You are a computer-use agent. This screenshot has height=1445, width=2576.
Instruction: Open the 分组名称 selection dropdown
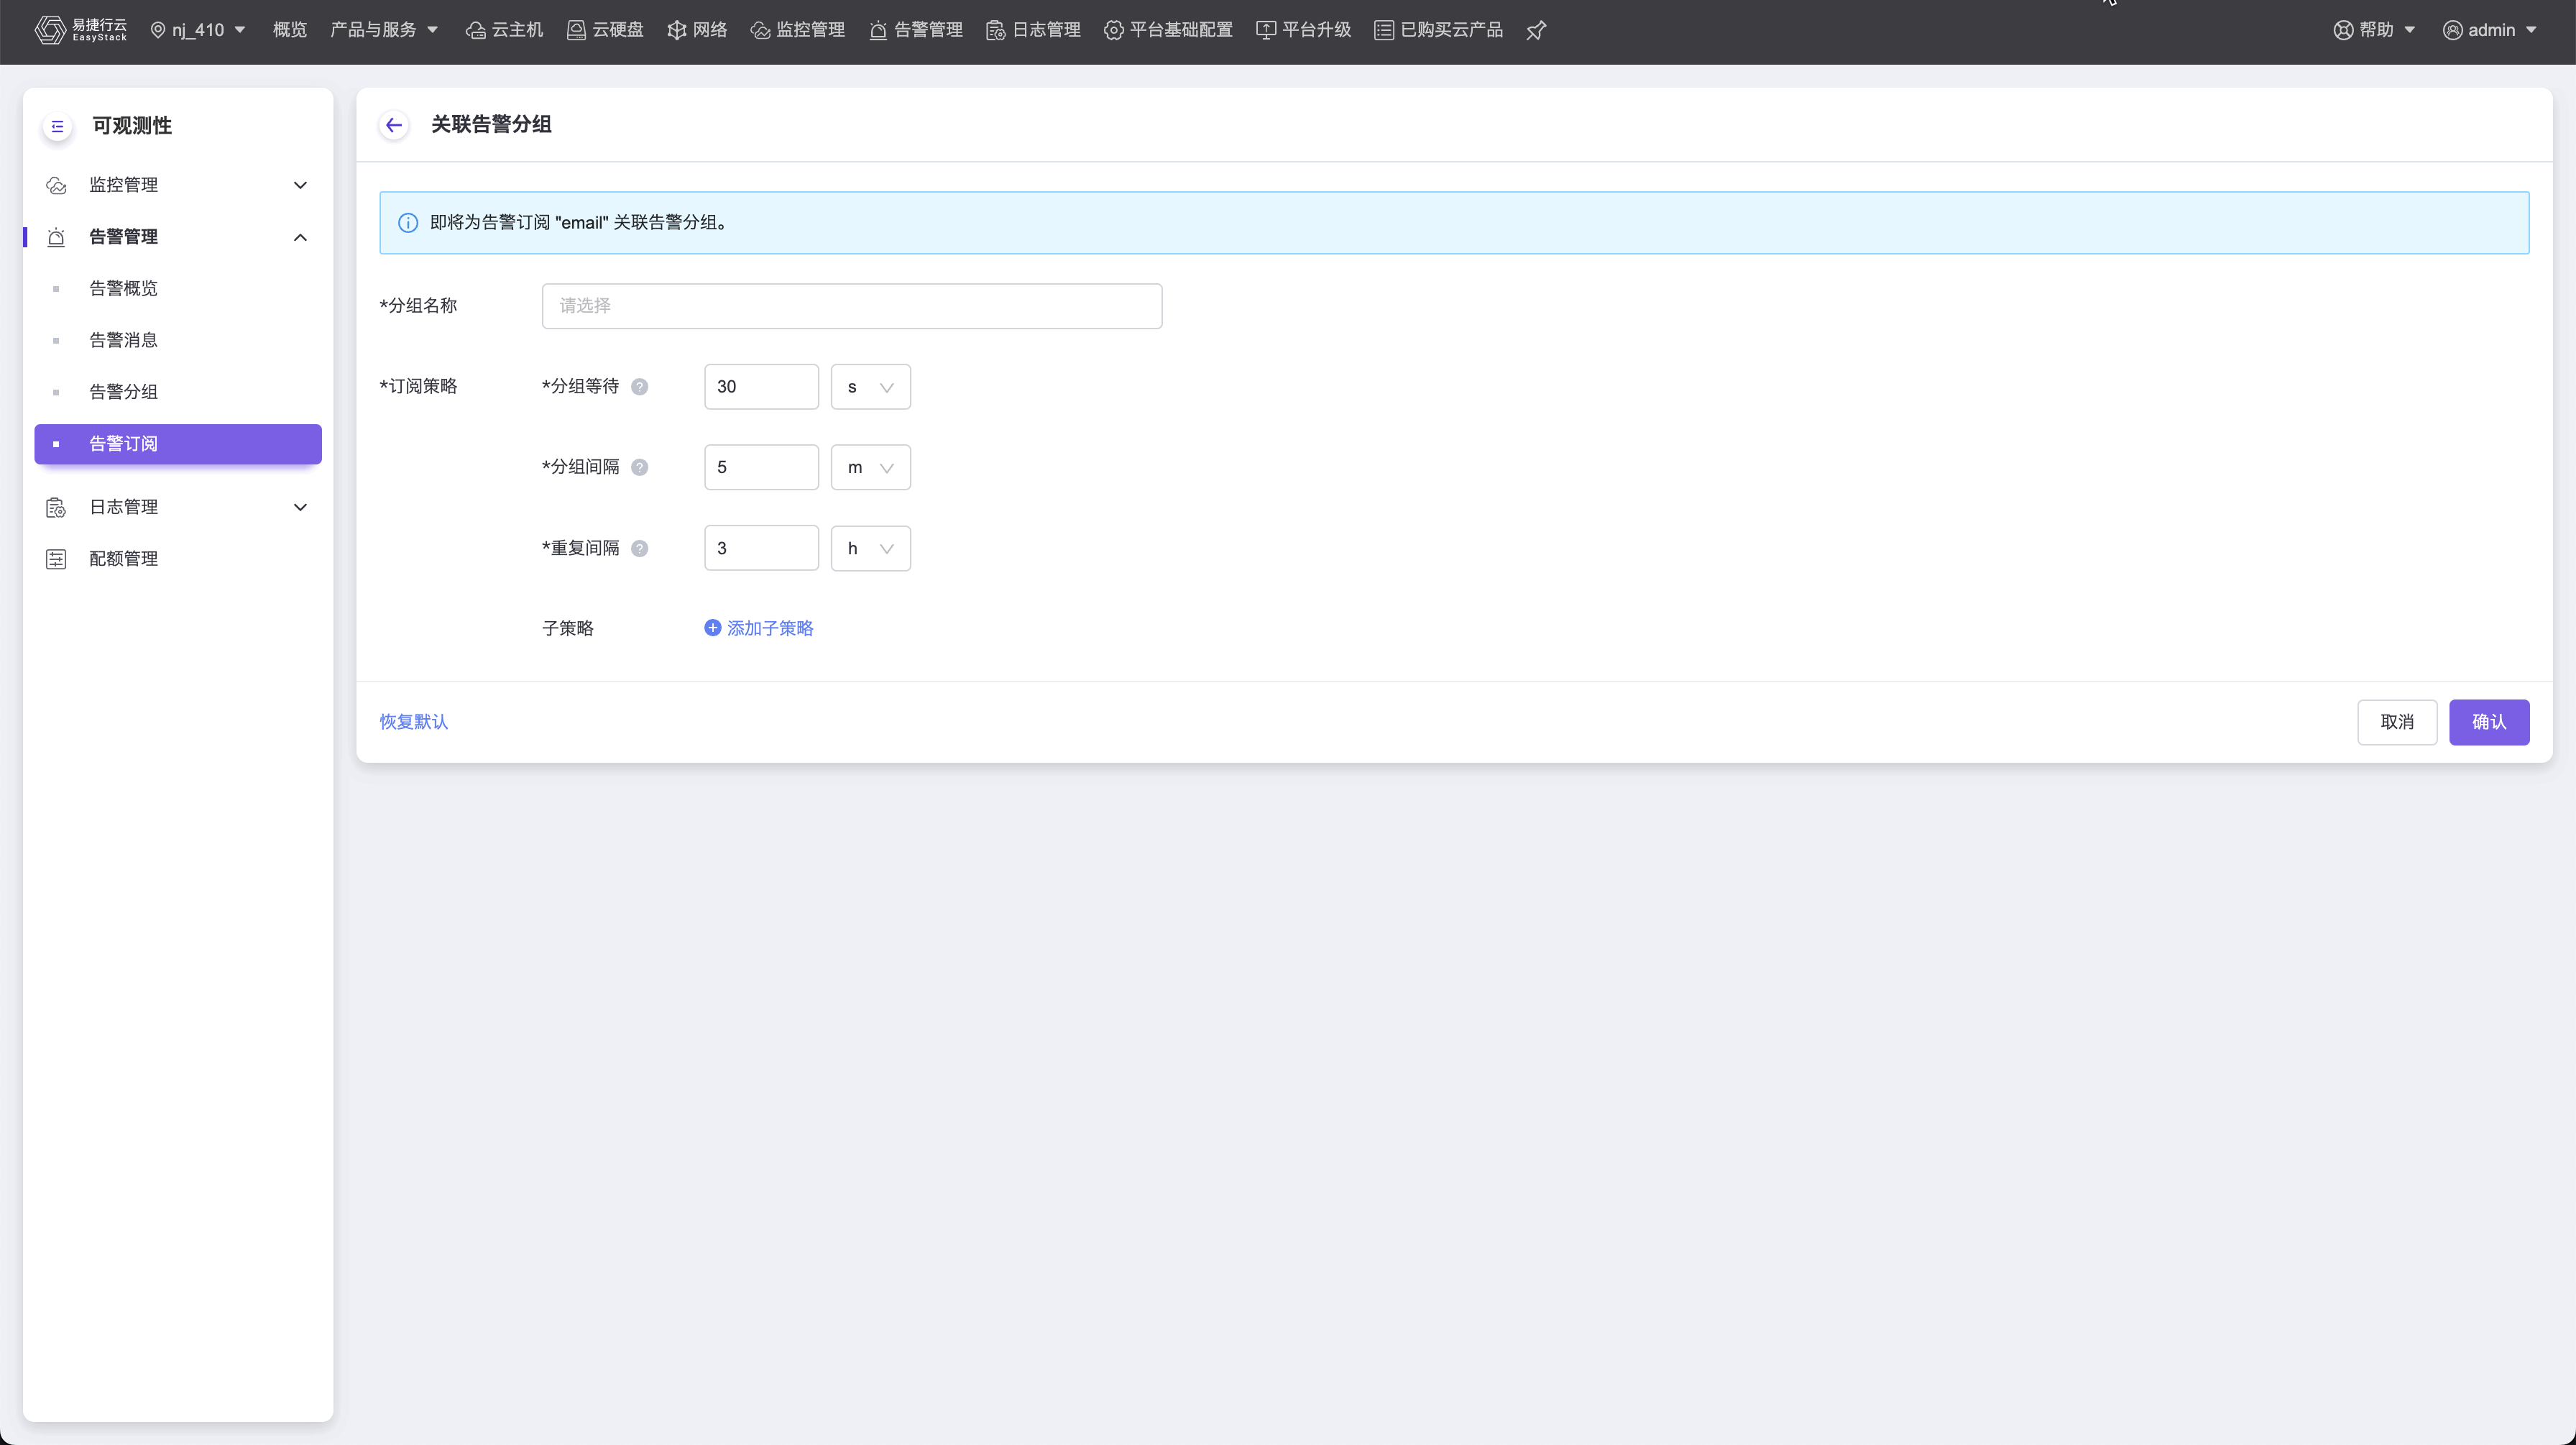851,306
